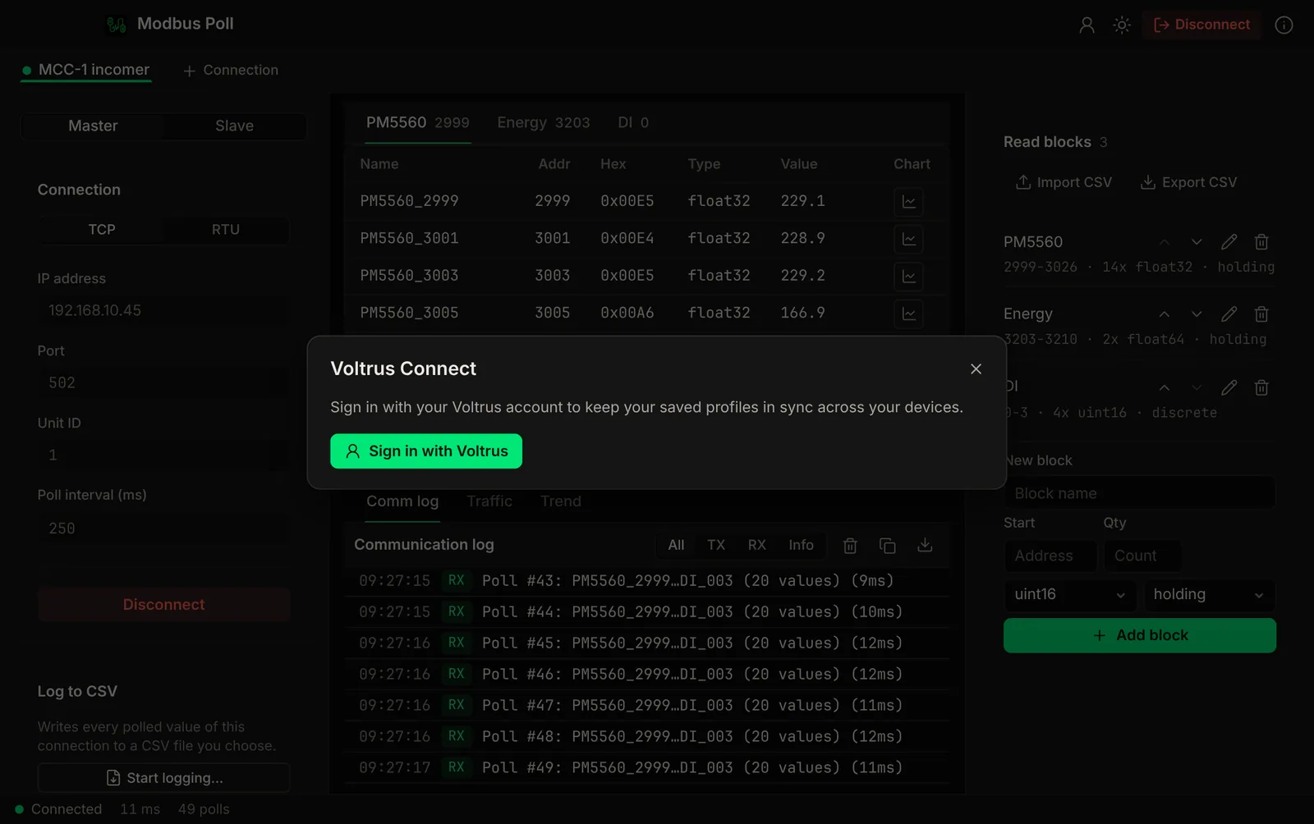
Task: Add a new Connection tab
Action: [231, 71]
